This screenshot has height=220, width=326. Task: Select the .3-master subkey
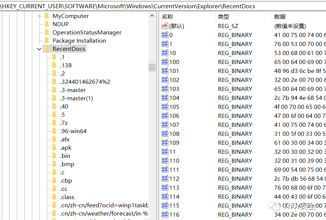[x=73, y=90]
